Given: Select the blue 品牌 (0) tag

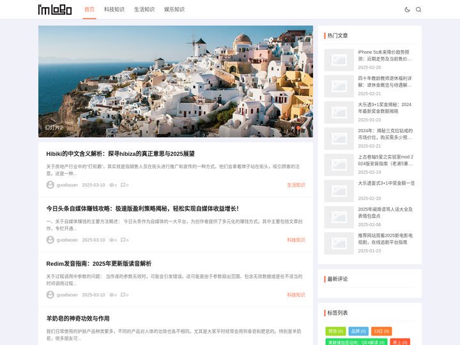Looking at the screenshot, I should coord(358,331).
